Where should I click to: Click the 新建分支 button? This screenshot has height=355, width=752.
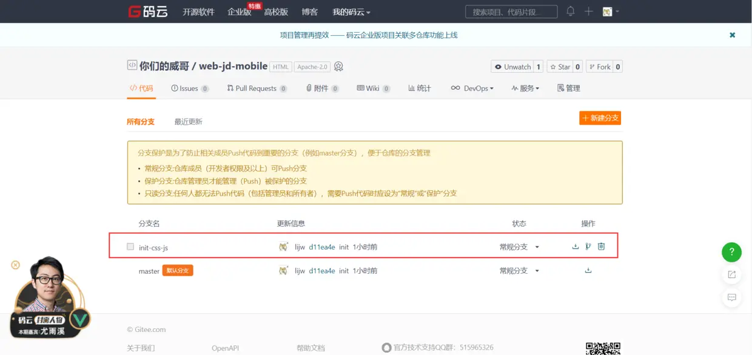click(x=600, y=118)
